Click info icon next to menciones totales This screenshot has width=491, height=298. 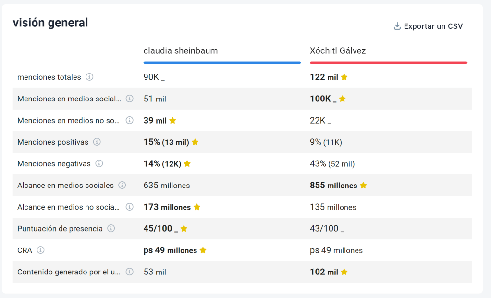[89, 77]
